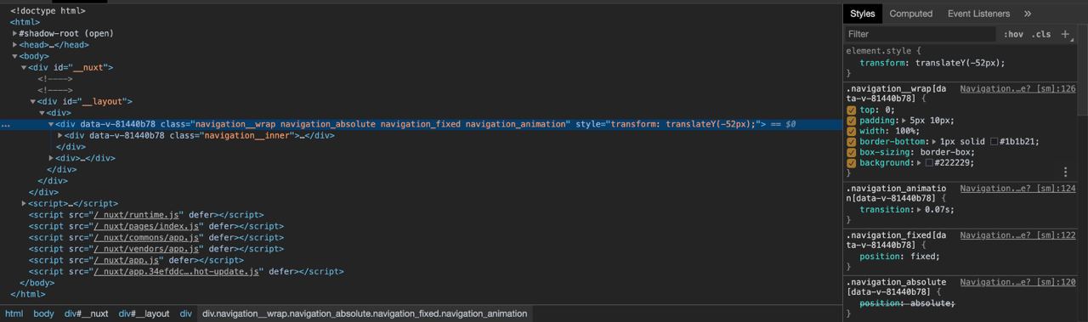Click the .navigation_animation selector text
The width and height of the screenshot is (1088, 322).
tap(896, 194)
